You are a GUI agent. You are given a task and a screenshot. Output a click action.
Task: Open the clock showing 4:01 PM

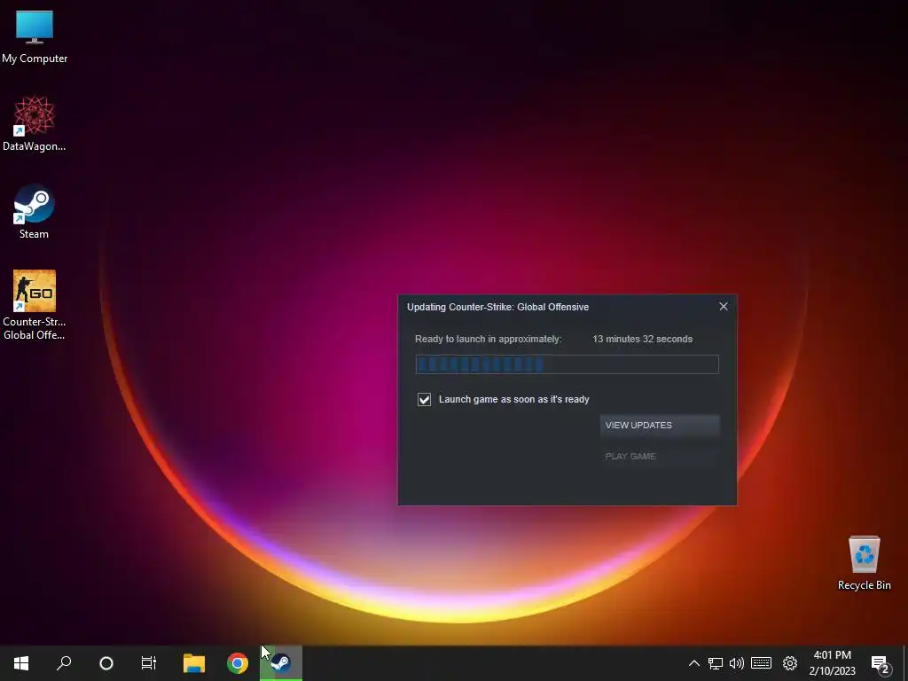click(x=832, y=663)
